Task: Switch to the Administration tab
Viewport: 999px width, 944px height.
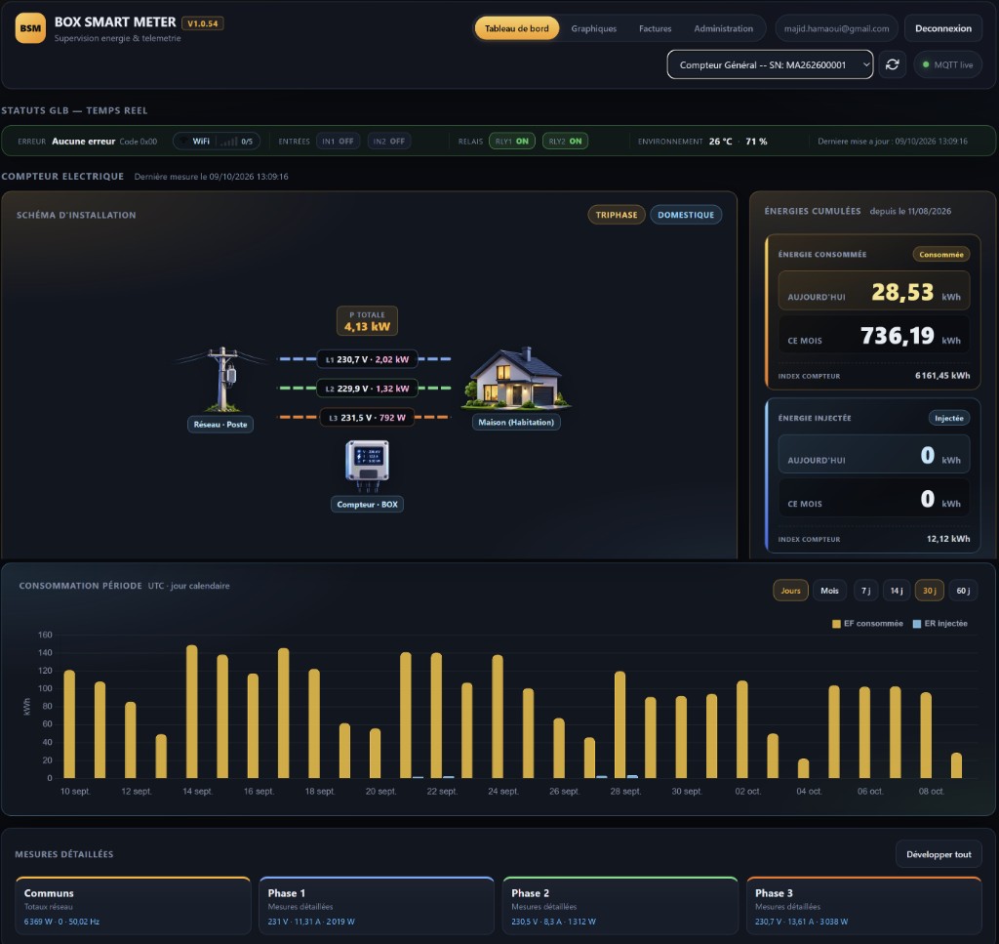Action: [x=723, y=28]
